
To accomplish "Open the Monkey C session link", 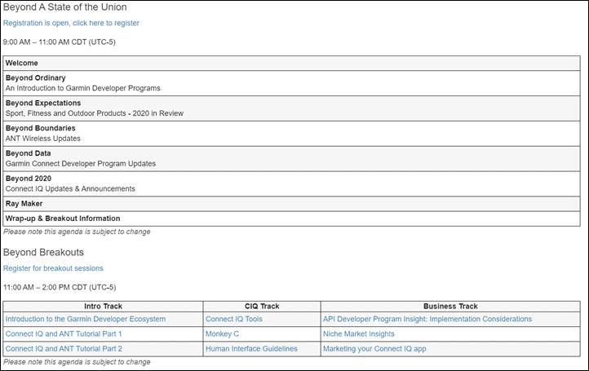I will pyautogui.click(x=222, y=333).
